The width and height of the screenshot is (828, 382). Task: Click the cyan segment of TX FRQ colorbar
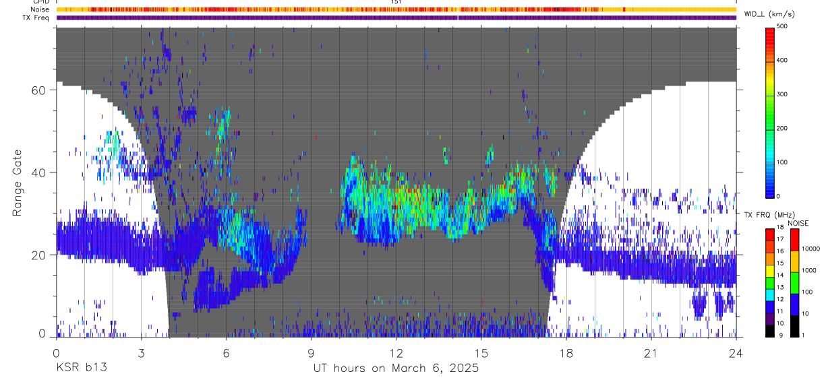(771, 294)
